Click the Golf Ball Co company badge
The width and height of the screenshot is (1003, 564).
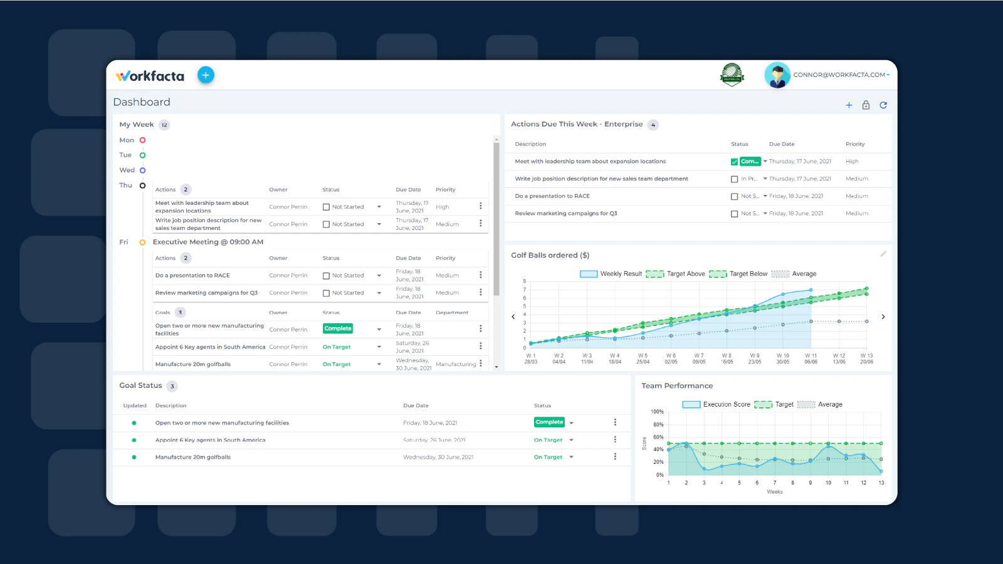click(732, 75)
